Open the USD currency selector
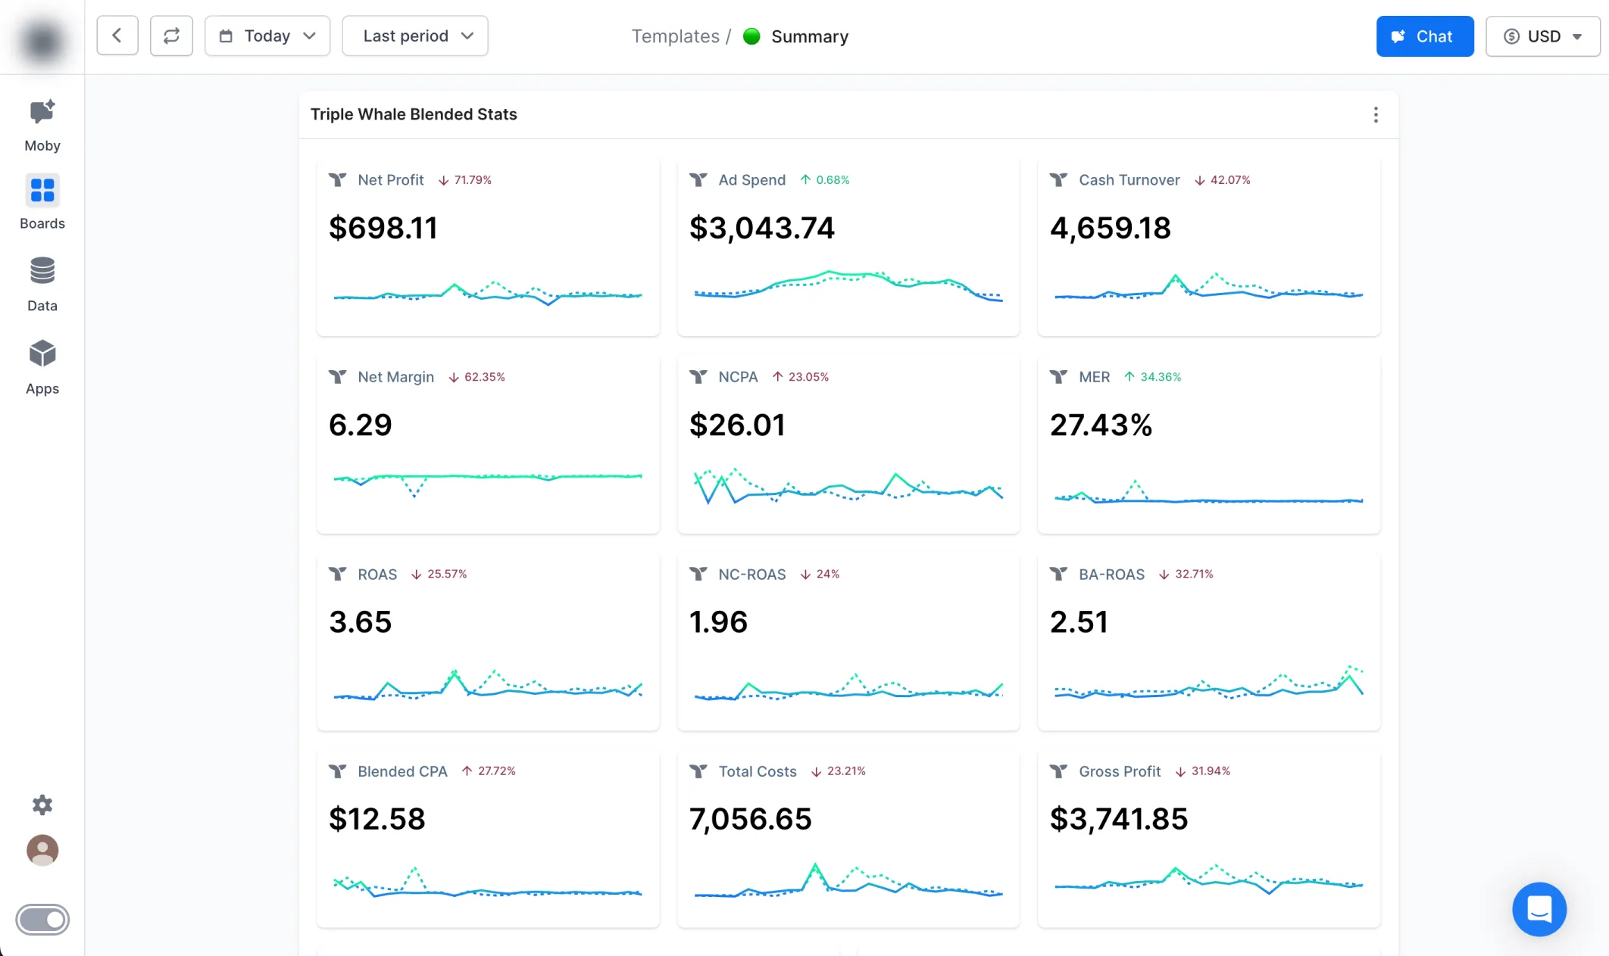 1542,36
